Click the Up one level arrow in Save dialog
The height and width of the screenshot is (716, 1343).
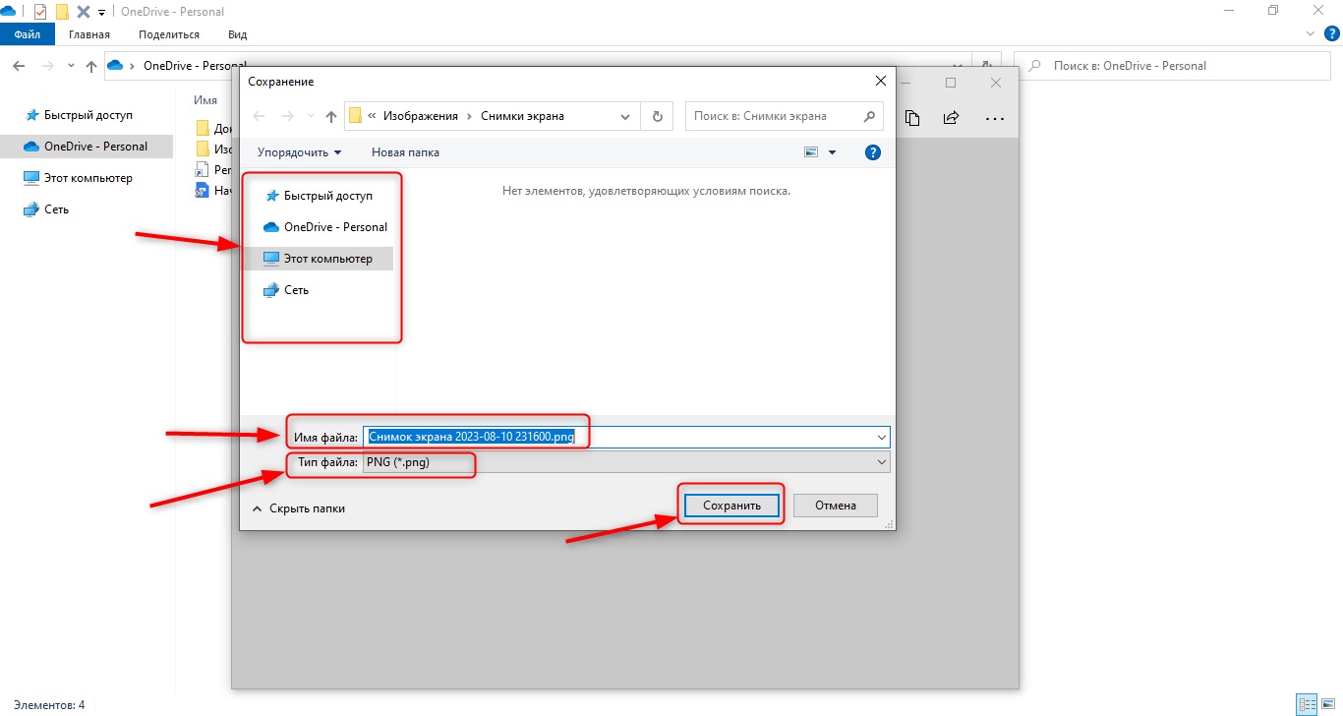coord(331,116)
